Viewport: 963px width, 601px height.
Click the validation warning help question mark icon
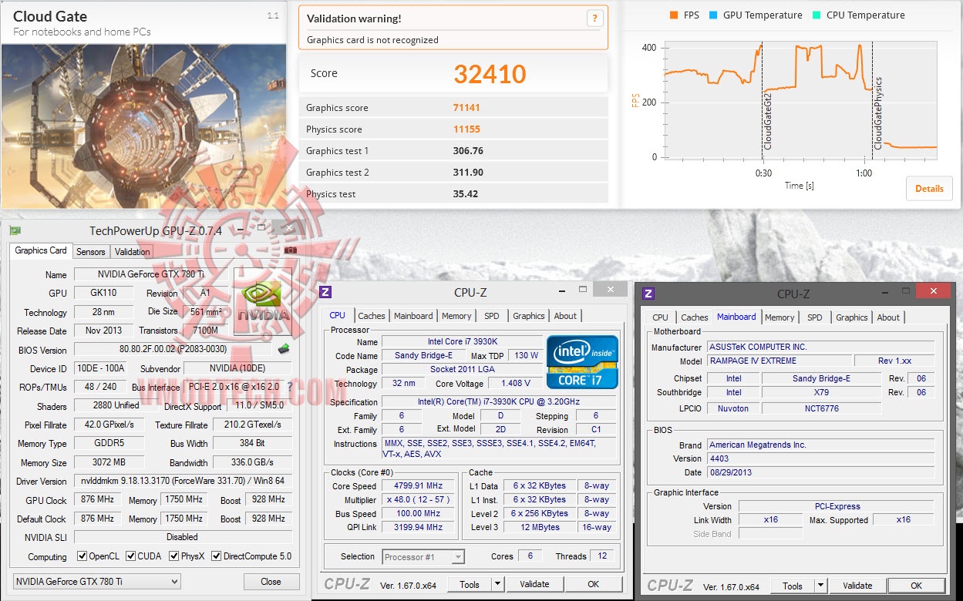pos(594,19)
